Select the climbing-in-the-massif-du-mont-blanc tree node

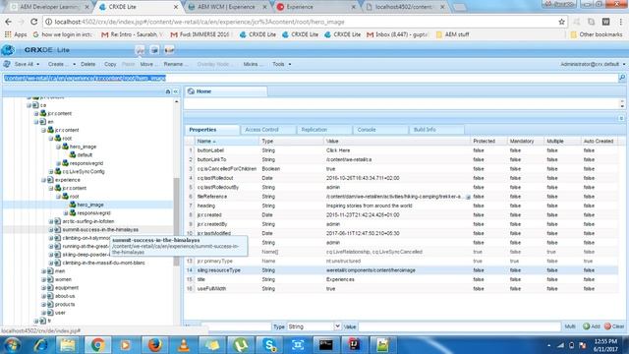tap(103, 263)
